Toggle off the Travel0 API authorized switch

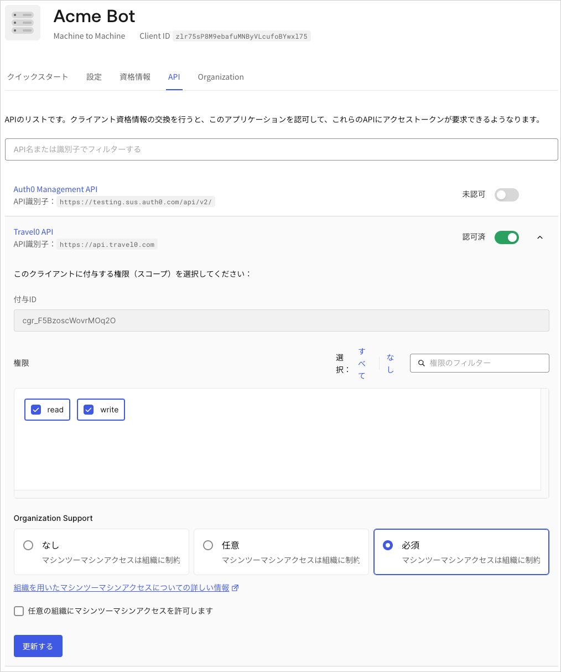[506, 237]
